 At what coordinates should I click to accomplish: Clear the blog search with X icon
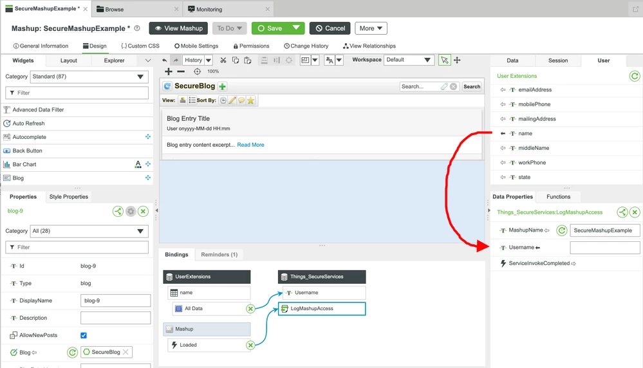click(x=454, y=86)
